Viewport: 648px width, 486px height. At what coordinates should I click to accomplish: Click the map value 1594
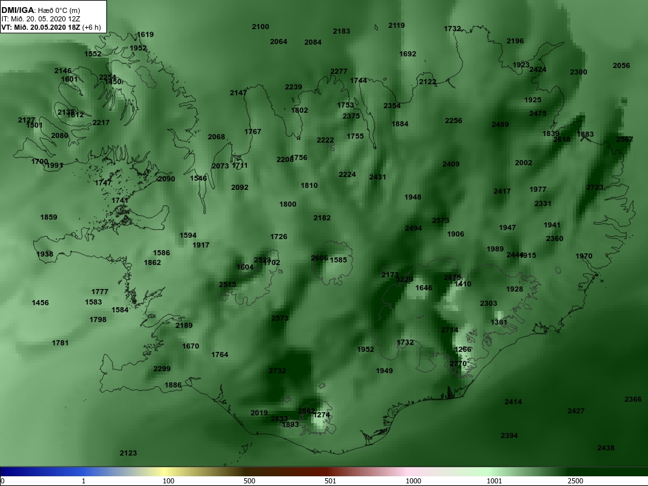click(x=188, y=235)
